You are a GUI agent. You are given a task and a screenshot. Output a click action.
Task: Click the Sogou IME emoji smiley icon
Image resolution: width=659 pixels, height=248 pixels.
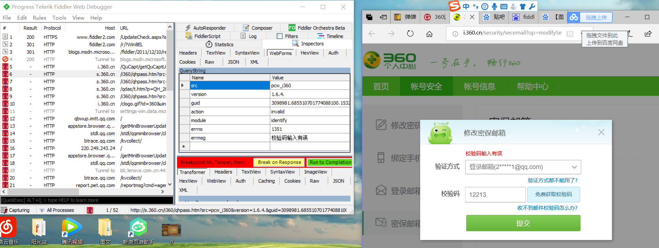485,6
